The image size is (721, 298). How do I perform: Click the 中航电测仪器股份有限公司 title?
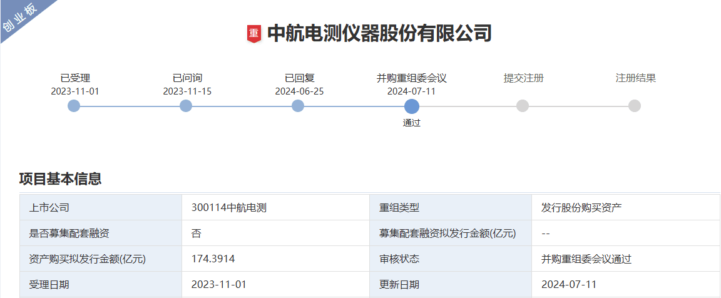point(379,34)
